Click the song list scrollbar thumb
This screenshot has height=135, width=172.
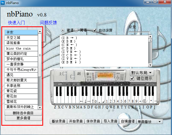(x=40, y=55)
